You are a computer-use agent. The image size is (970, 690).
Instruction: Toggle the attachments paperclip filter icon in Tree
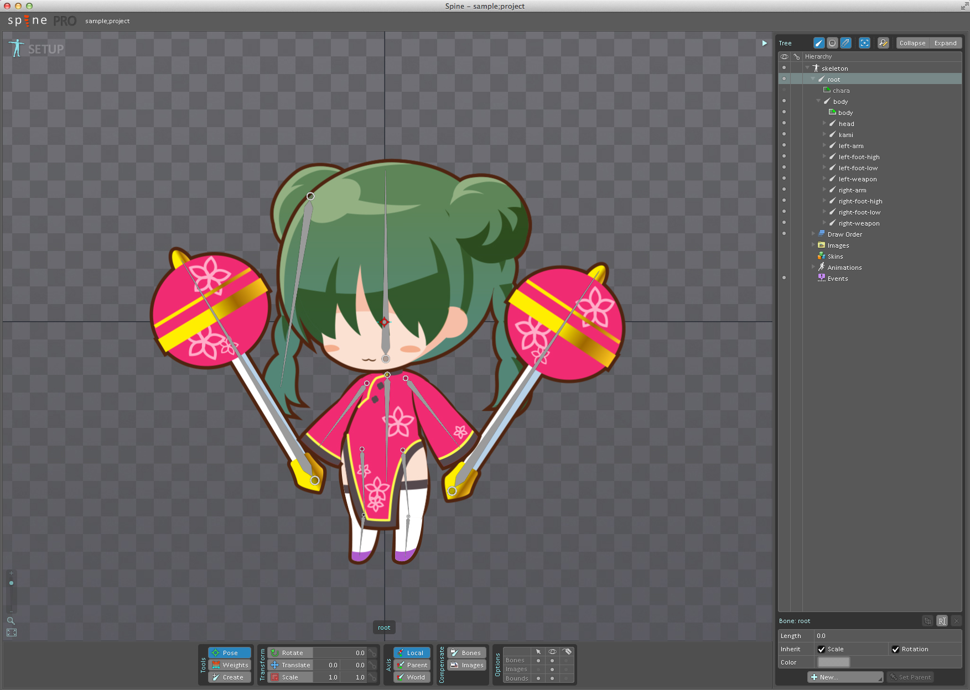coord(845,43)
